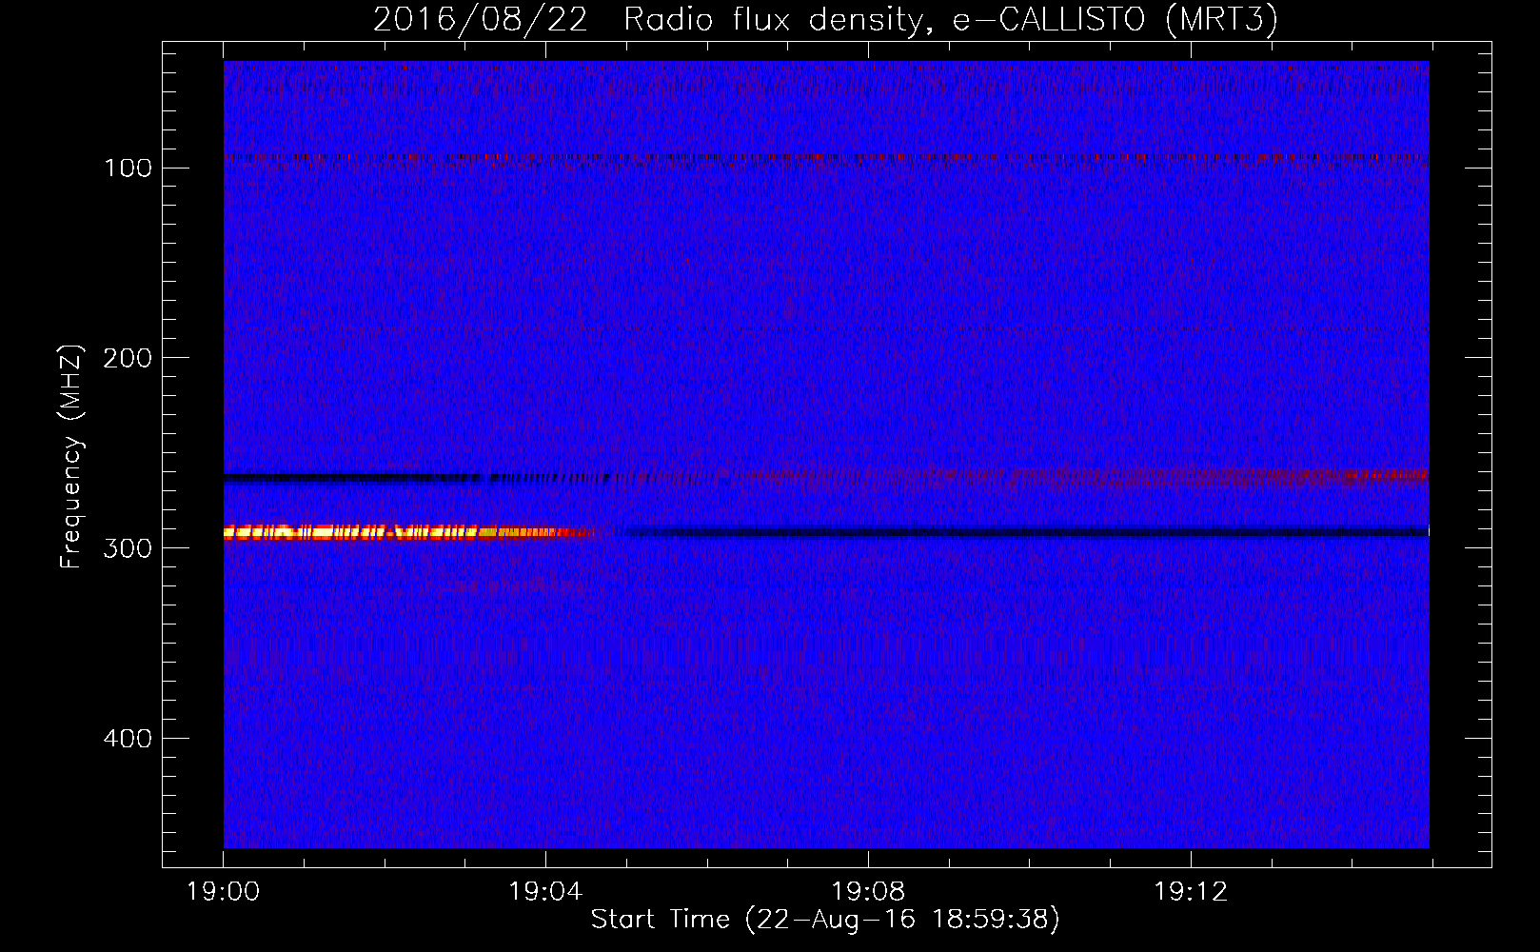Click the 100 frequency tick label
This screenshot has height=952, width=1540.
pos(128,169)
